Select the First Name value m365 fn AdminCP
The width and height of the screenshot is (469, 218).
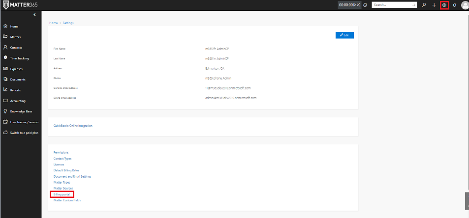(x=217, y=49)
